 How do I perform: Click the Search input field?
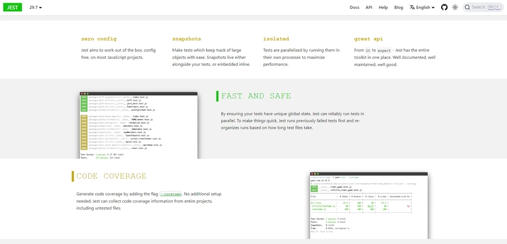(483, 7)
